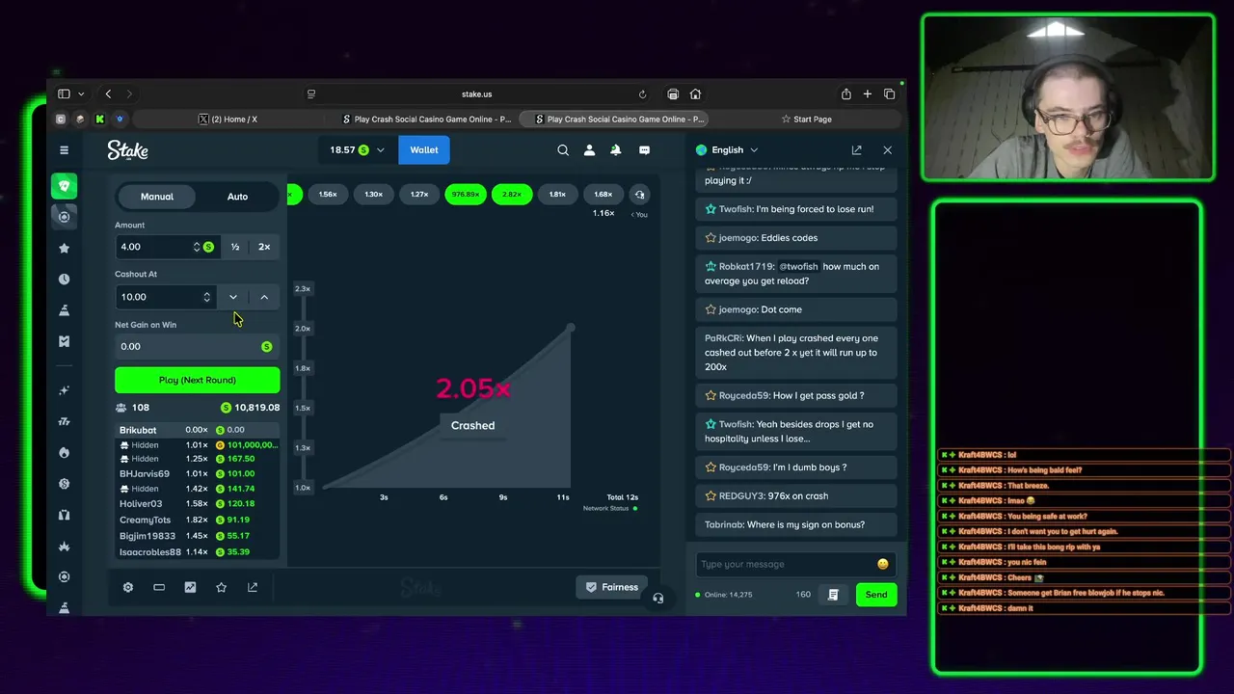Click BHJarvis69 in bets list
The width and height of the screenshot is (1234, 694).
point(145,473)
